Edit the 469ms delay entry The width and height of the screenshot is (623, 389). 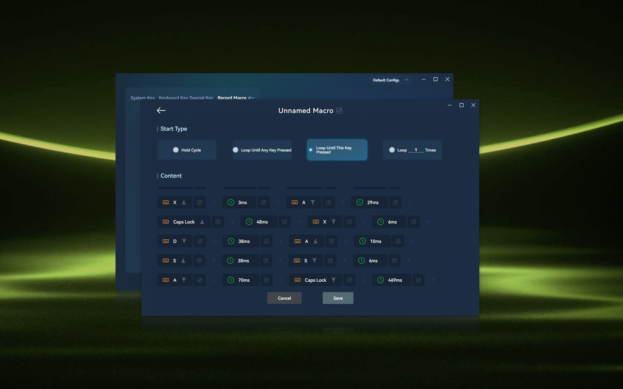tap(419, 280)
